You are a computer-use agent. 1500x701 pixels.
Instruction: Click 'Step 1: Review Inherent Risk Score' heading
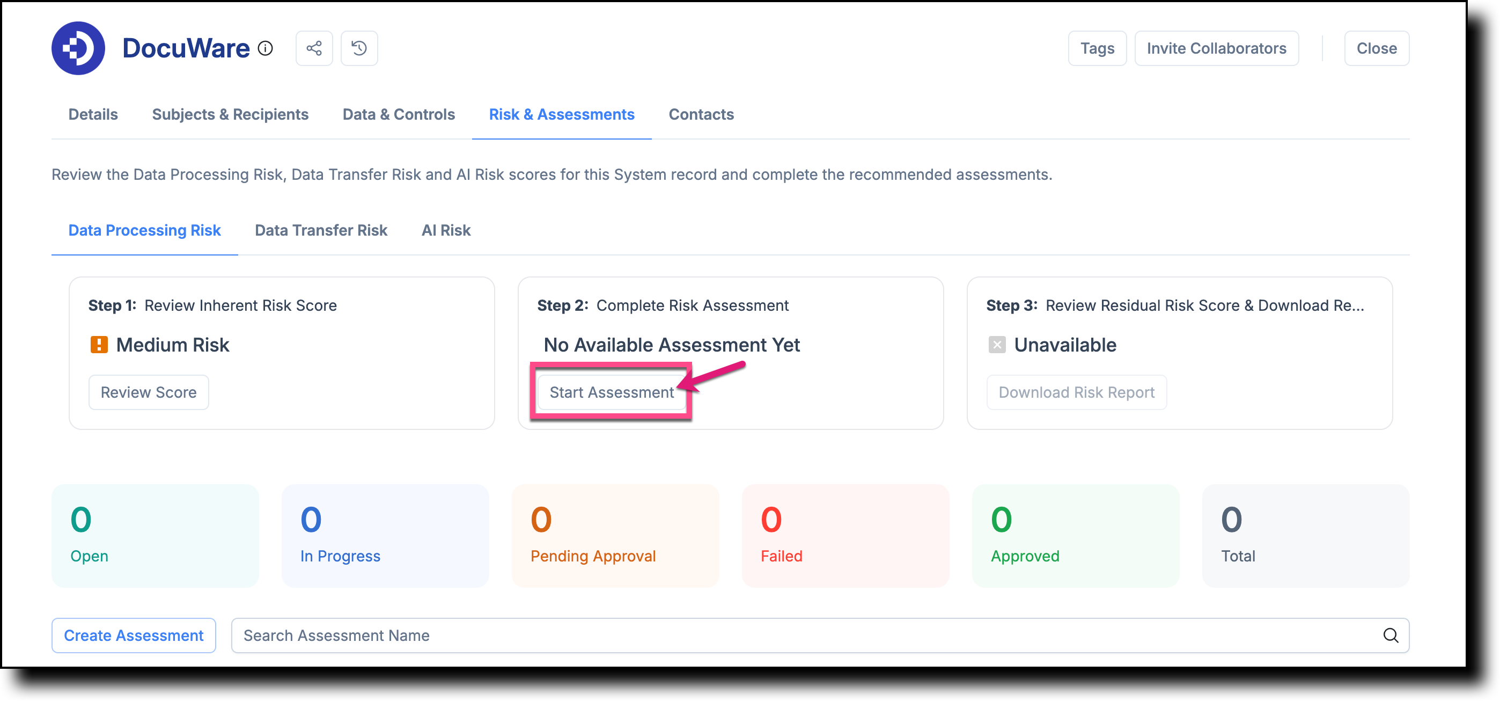coord(212,305)
